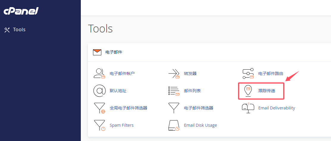Open the 邮件列表 link
This screenshot has width=331, height=141.
(x=192, y=91)
